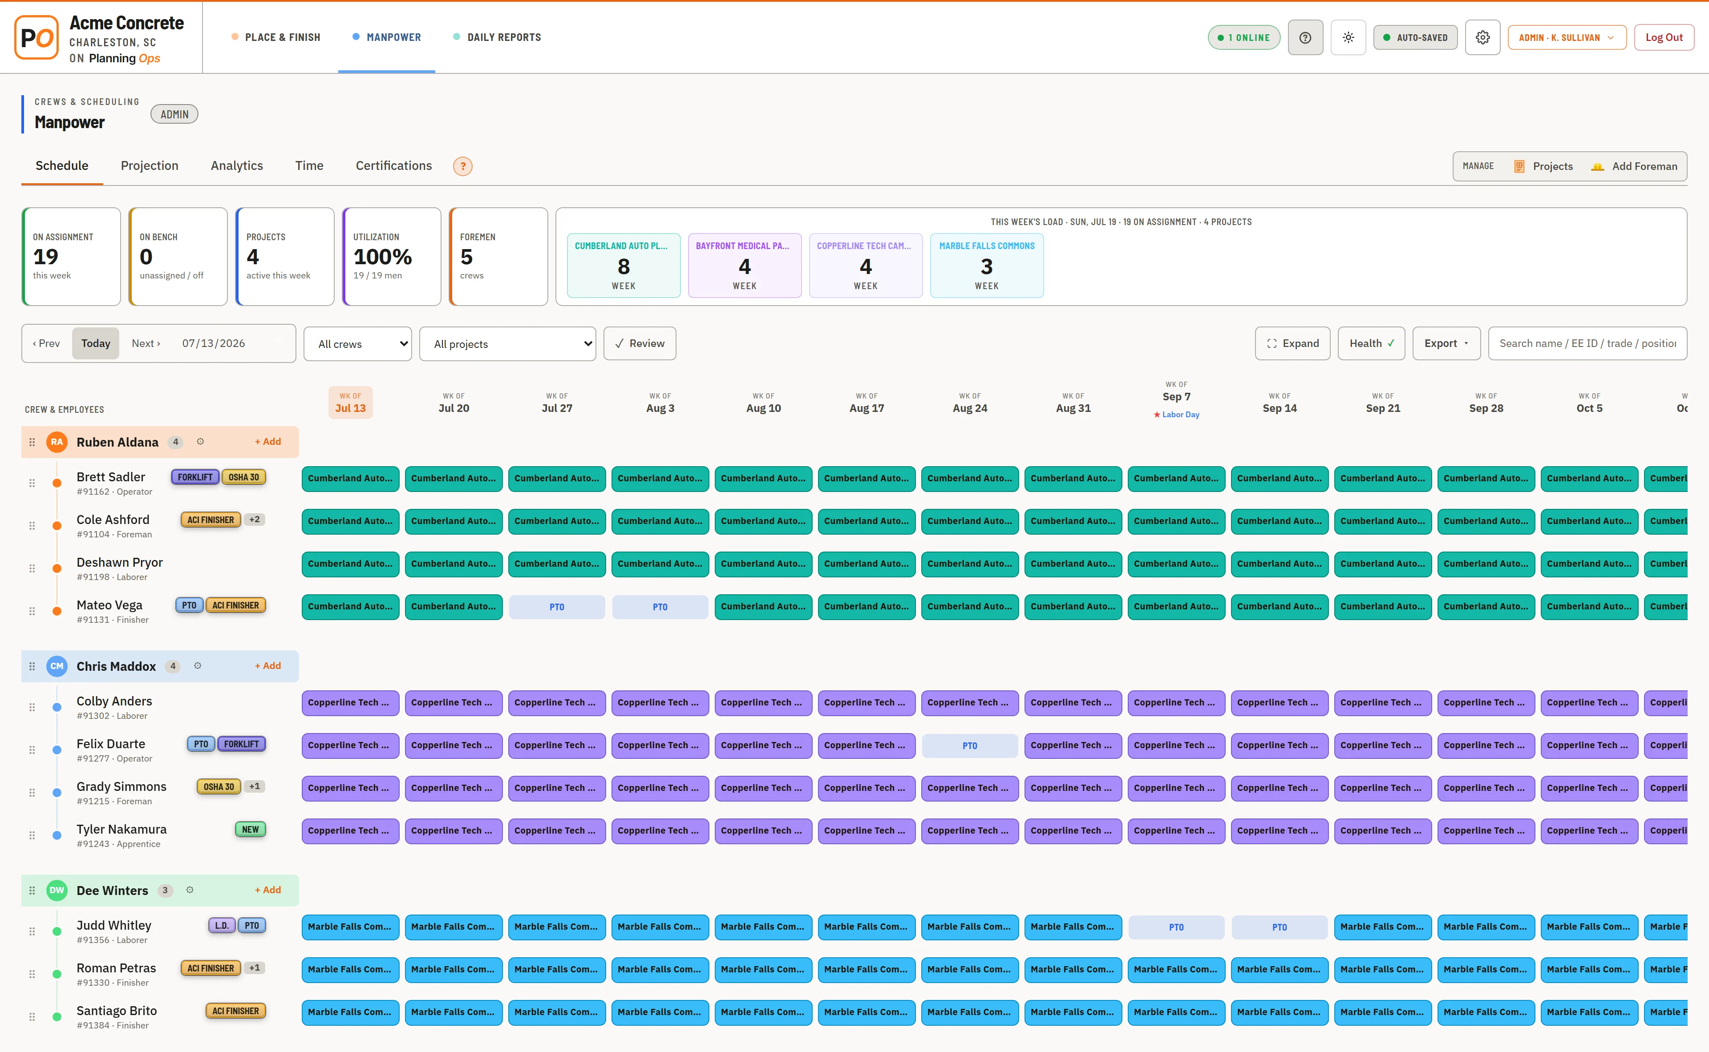
Task: Open crew options icon for Chris Maddox
Action: tap(198, 666)
